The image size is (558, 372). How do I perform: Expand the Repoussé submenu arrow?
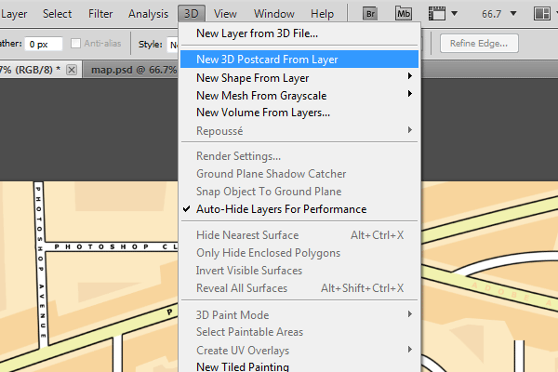coord(409,130)
